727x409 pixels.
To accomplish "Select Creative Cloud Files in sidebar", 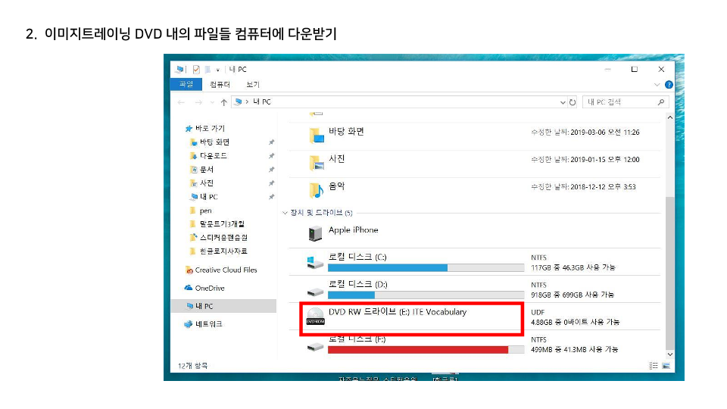I will tap(226, 270).
